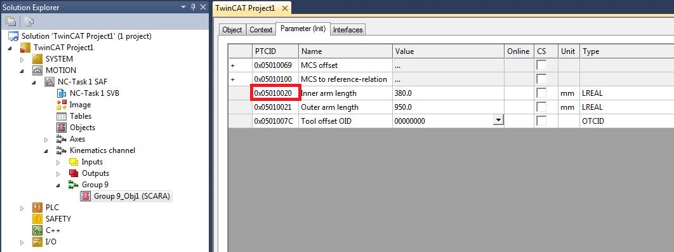Select the MOTION node icon
Viewport: 674px width, 252px height.
(x=38, y=70)
